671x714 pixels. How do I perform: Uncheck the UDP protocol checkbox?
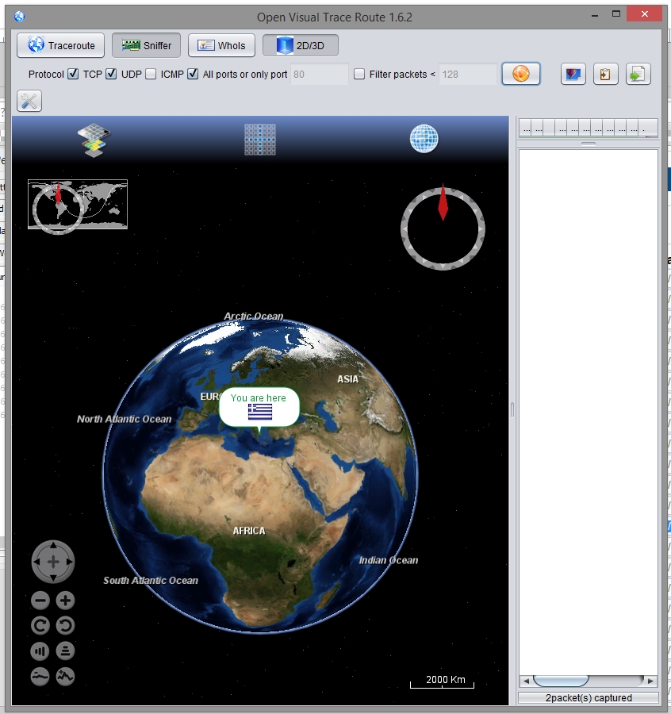tap(111, 74)
